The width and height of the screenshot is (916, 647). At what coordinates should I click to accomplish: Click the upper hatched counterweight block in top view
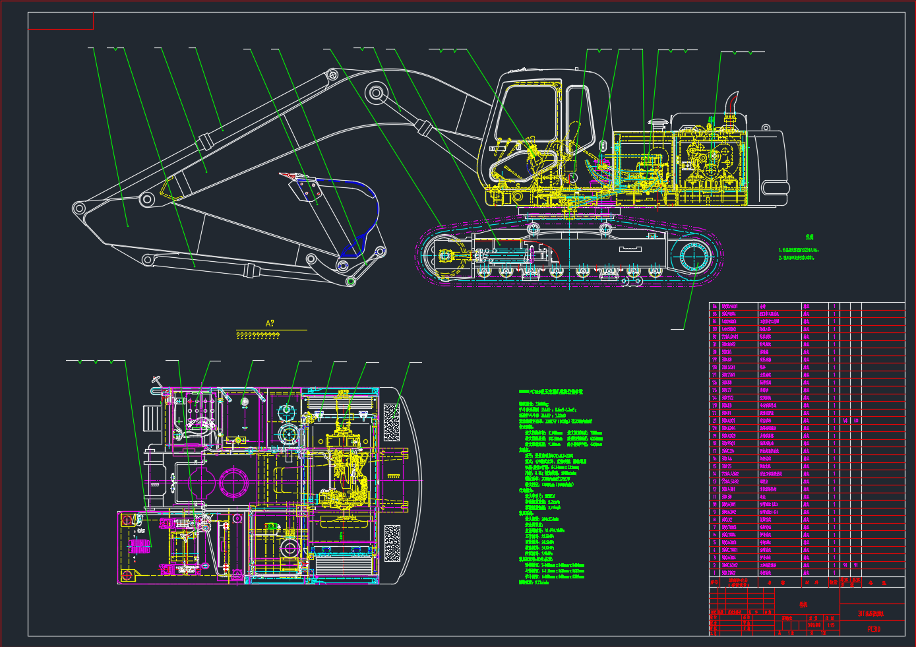[x=392, y=423]
